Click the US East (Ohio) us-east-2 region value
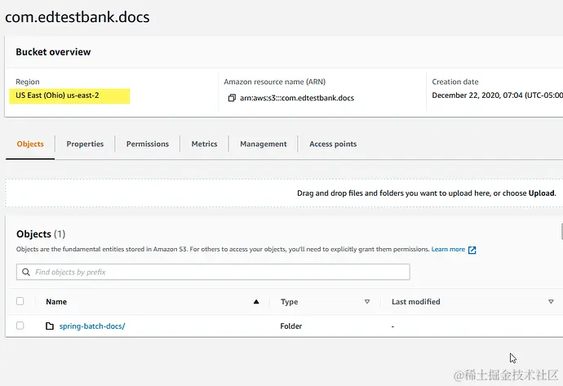Screen dimensions: 563x386 pyautogui.click(x=57, y=95)
